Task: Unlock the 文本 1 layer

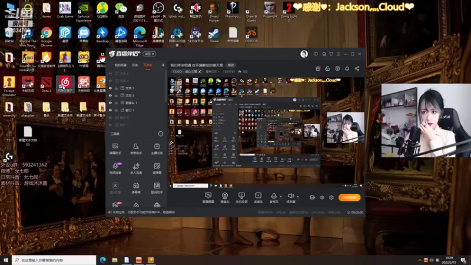Action: (x=116, y=88)
